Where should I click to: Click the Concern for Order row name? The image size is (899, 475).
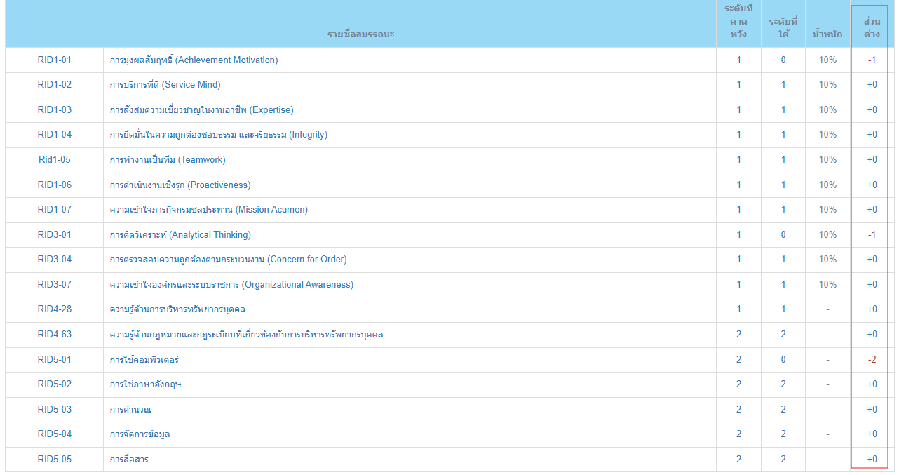229,260
